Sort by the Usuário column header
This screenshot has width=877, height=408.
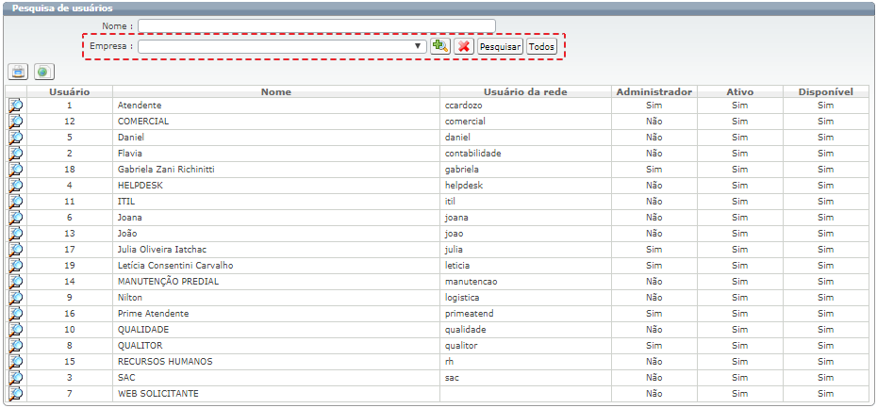(x=70, y=92)
